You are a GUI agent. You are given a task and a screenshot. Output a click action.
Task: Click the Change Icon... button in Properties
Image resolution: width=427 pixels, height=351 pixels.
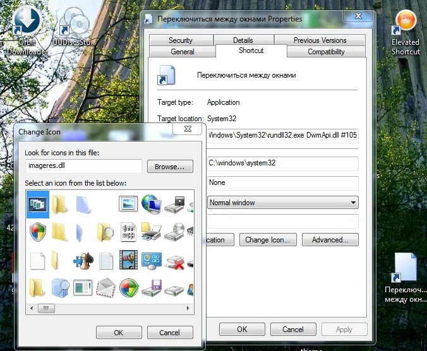[x=268, y=240]
